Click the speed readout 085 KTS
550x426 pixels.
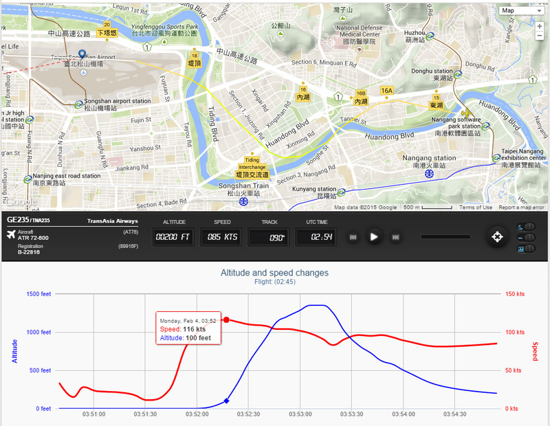[x=222, y=237]
